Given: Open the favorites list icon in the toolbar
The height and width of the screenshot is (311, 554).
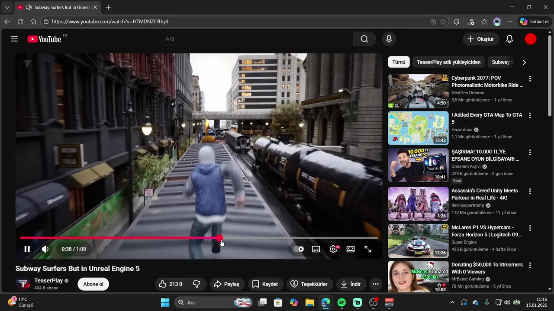Looking at the screenshot, I should tap(484, 22).
